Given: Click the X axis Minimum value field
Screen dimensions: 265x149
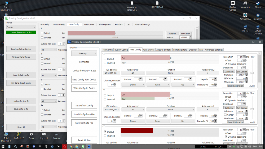Looking at the screenshot, I should 241,75.
